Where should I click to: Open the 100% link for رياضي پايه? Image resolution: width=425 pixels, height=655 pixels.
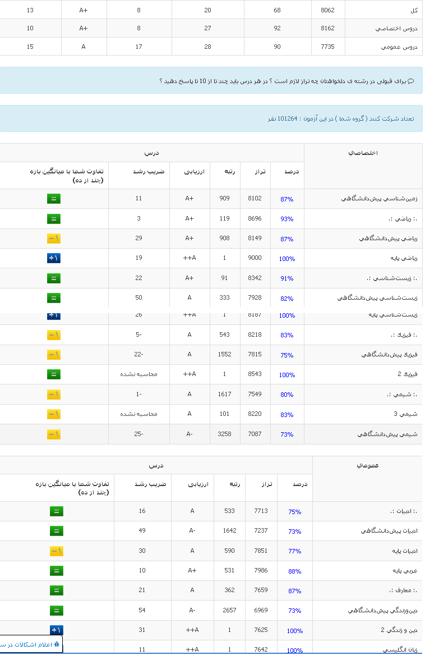coord(287,259)
